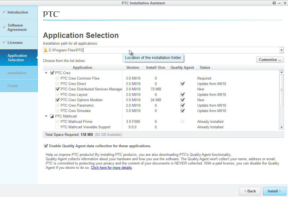Click the 9.0.0 version cell
Screen dimensions: 288x197
tap(132, 127)
